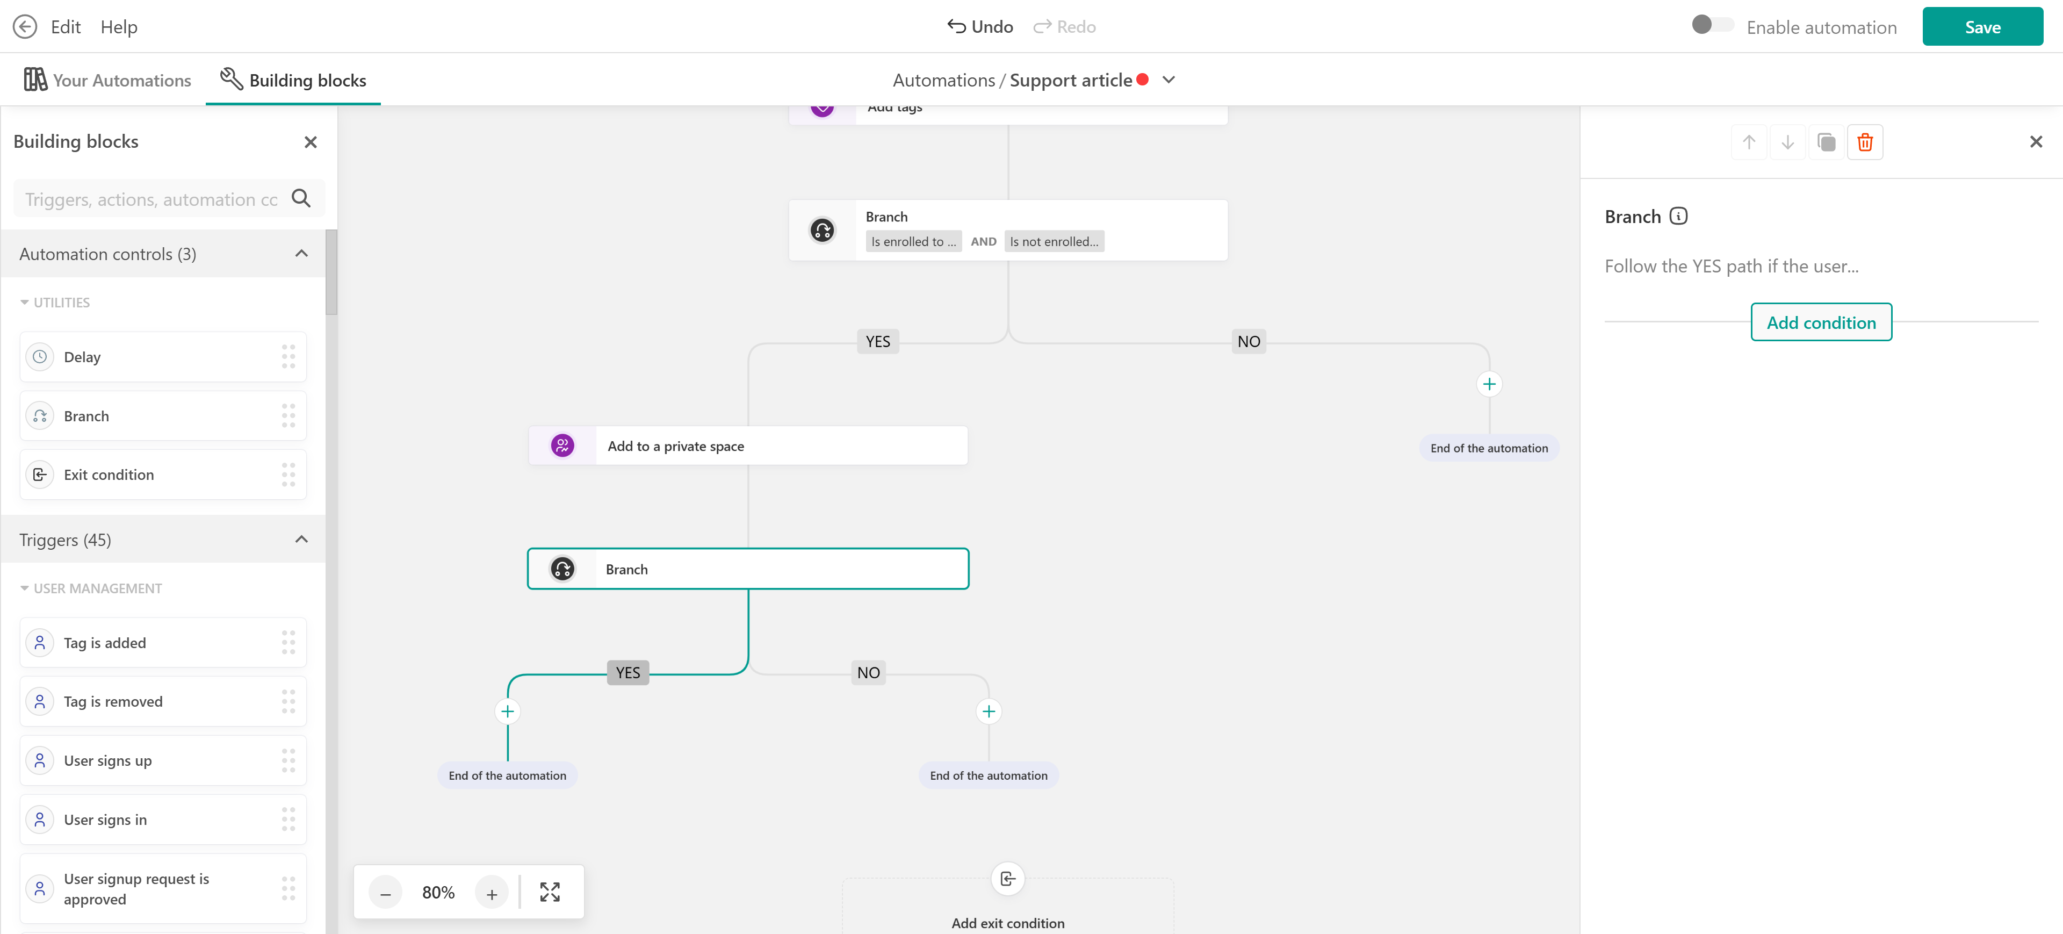Screen dimensions: 2063x934
Task: Click the Save button
Action: click(1982, 26)
